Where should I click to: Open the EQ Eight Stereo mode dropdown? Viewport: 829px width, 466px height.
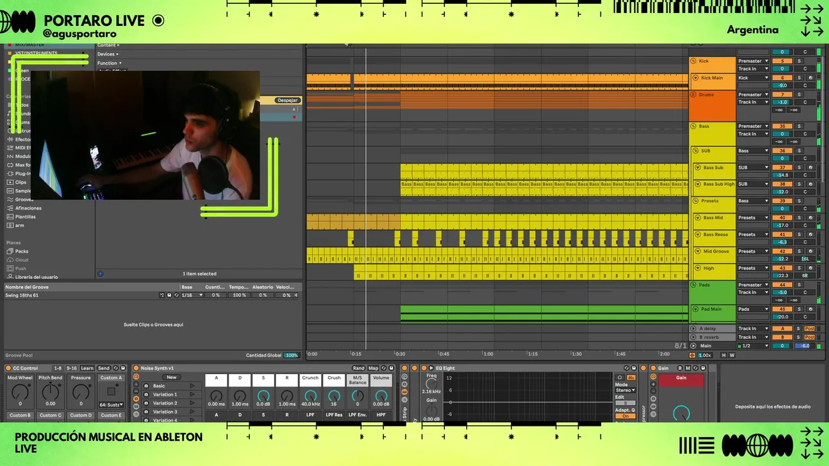(625, 390)
